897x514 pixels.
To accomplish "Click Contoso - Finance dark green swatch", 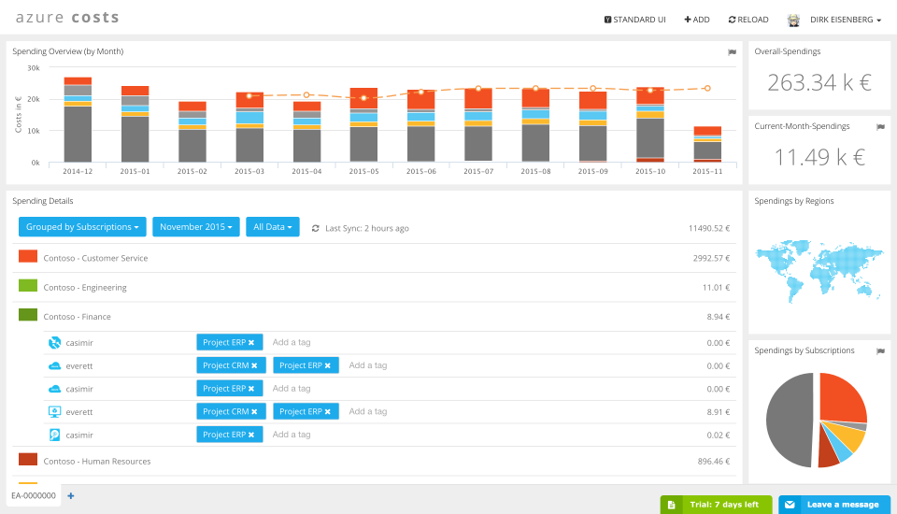I will coord(28,314).
